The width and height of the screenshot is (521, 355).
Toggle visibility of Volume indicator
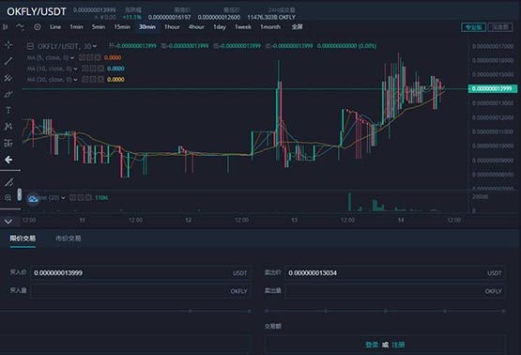coord(73,198)
